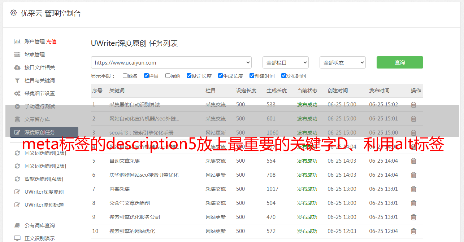The width and height of the screenshot is (464, 242).
Task: Uncheck the 栏目 field checkbox
Action: (x=146, y=76)
